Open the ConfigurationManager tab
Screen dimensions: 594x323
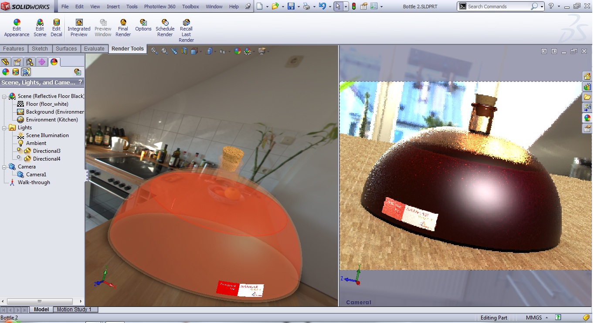[30, 62]
